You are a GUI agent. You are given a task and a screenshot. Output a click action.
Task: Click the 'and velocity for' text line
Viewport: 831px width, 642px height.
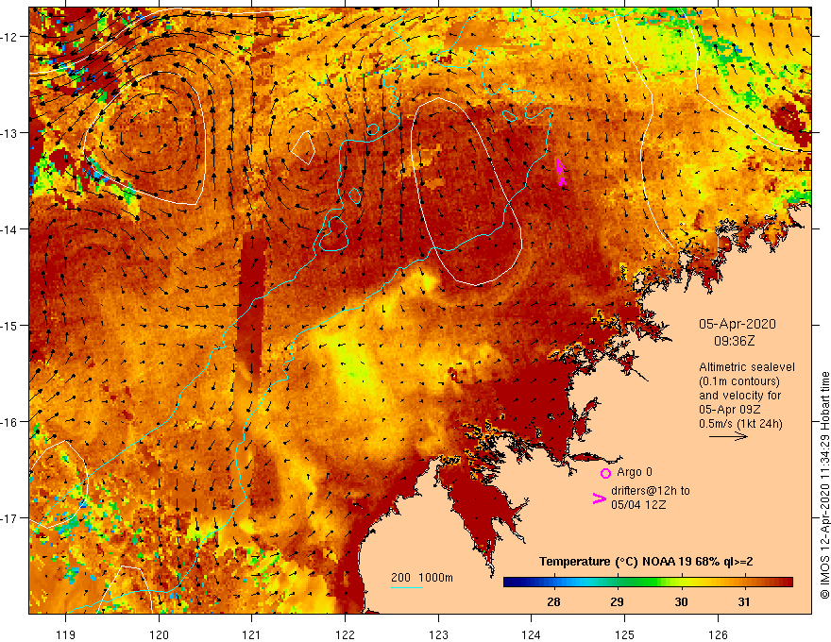(x=739, y=396)
